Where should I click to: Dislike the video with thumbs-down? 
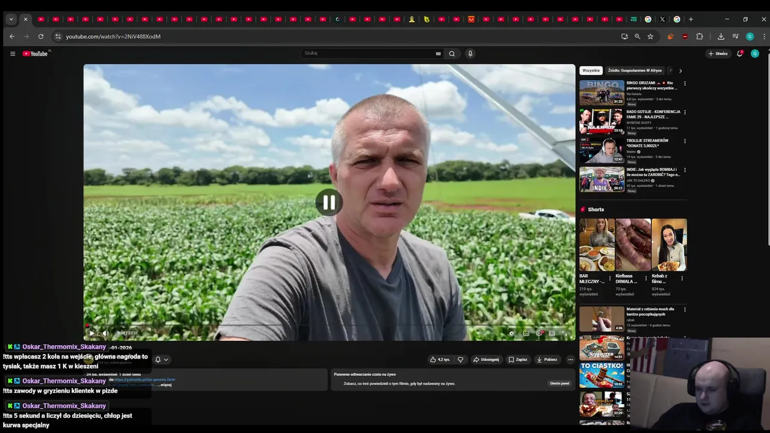[x=460, y=360]
